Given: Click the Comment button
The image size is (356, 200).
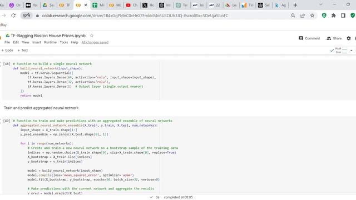Looking at the screenshot, I should 309,38.
